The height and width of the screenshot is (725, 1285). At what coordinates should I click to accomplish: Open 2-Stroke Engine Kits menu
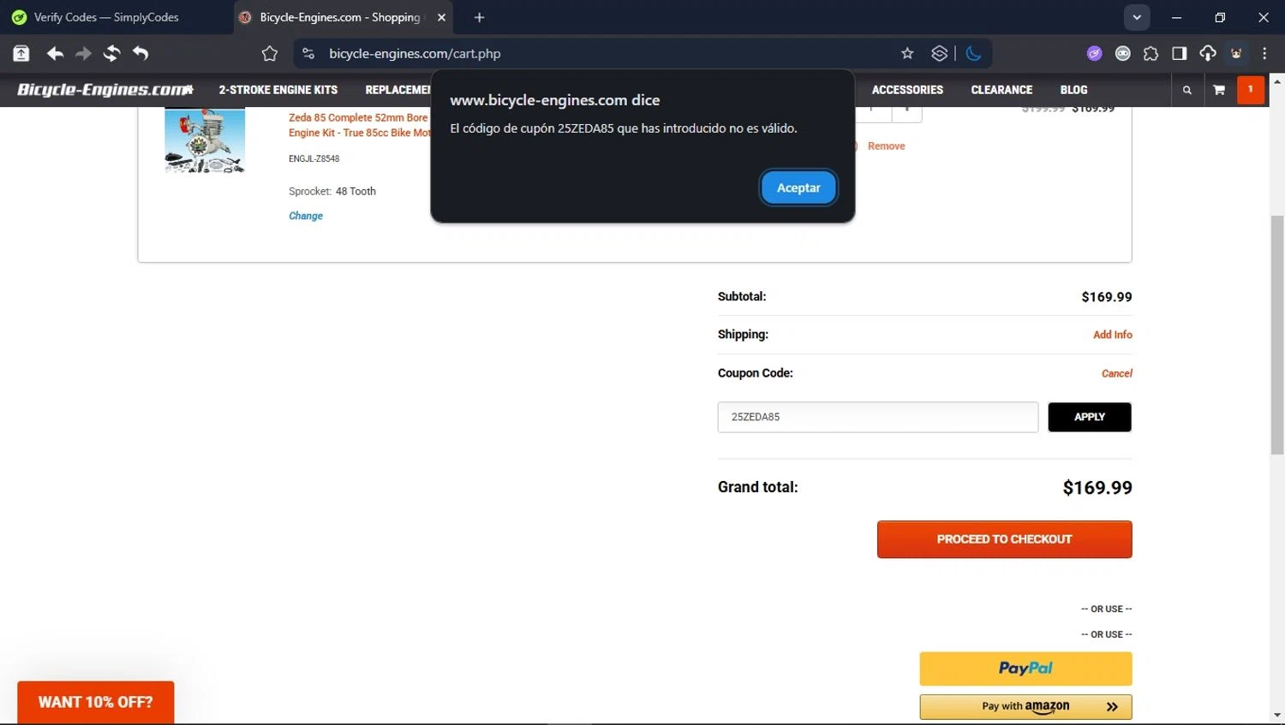tap(278, 90)
